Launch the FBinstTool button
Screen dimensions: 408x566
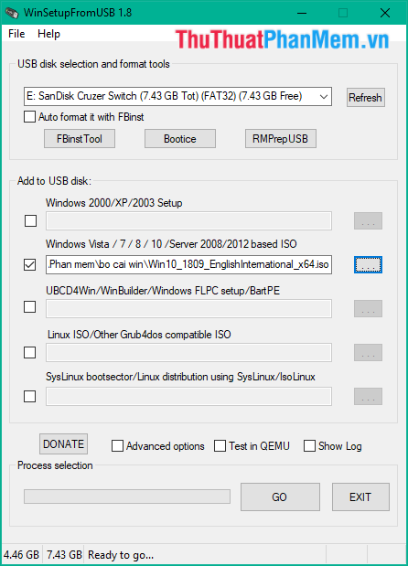(80, 139)
